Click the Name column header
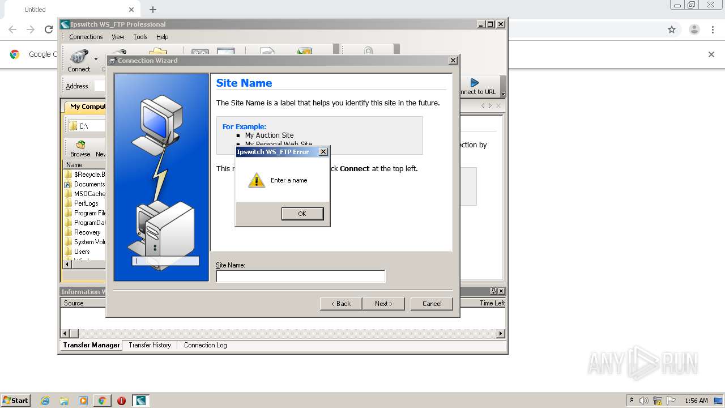This screenshot has width=725, height=408. point(84,165)
